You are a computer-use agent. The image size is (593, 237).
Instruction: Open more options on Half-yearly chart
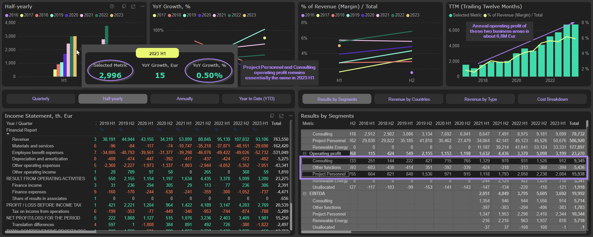tap(142, 6)
